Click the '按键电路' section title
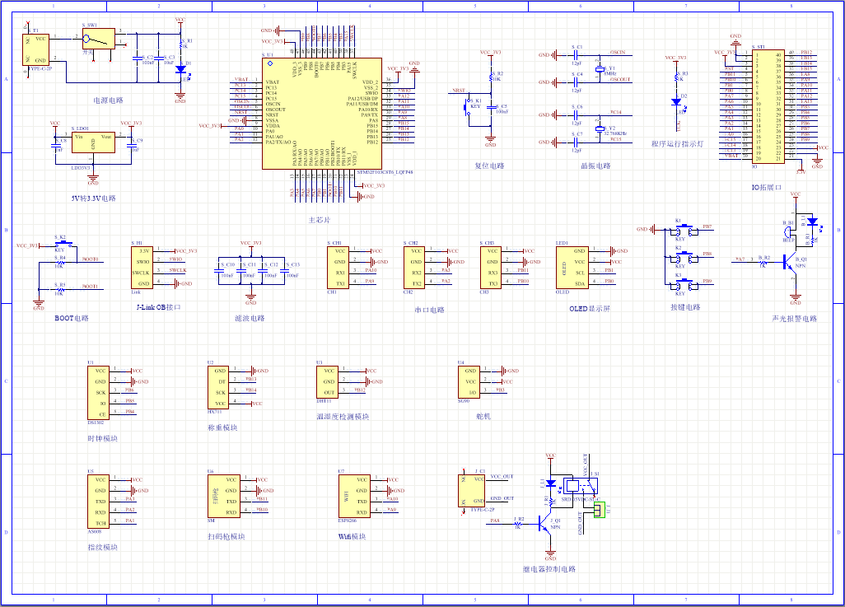 [685, 307]
